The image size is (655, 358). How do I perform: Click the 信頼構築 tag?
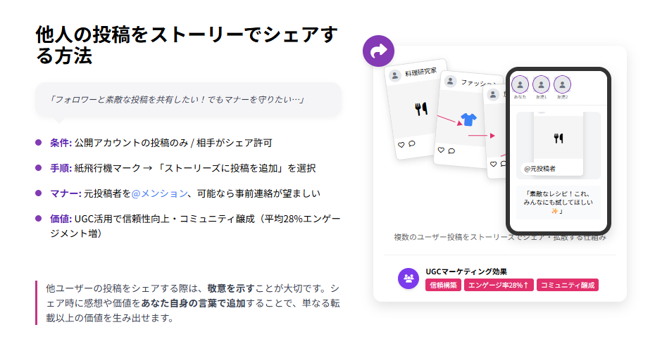tap(443, 285)
